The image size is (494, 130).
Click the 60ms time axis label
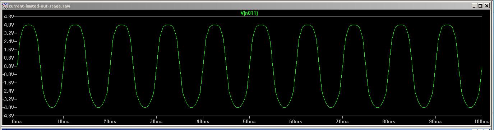pyautogui.click(x=296, y=122)
